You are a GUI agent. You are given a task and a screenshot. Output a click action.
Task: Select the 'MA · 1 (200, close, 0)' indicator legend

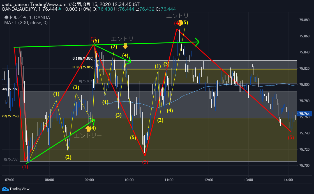[26, 22]
